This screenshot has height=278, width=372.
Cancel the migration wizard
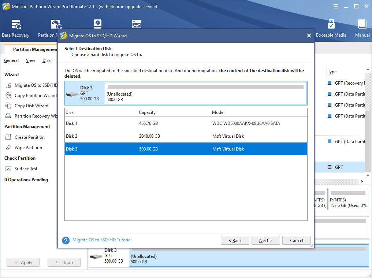pyautogui.click(x=296, y=241)
